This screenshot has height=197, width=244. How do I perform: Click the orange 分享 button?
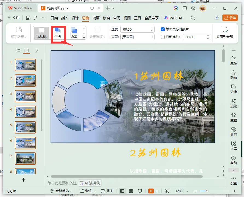230,18
